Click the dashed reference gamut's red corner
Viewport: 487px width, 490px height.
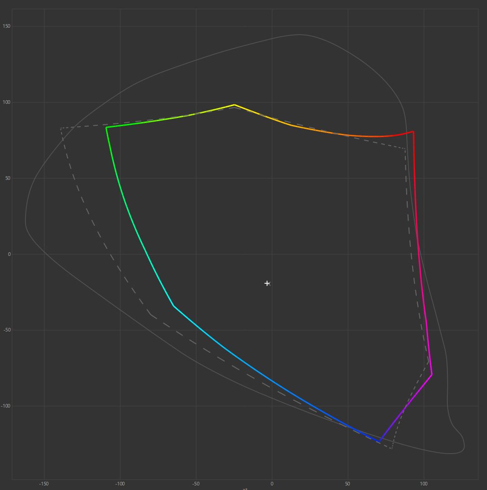tap(405, 148)
